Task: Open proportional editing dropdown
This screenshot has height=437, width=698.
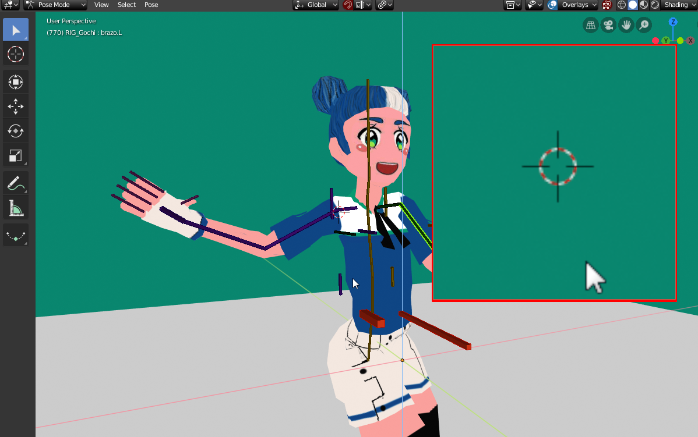Action: pyautogui.click(x=385, y=5)
